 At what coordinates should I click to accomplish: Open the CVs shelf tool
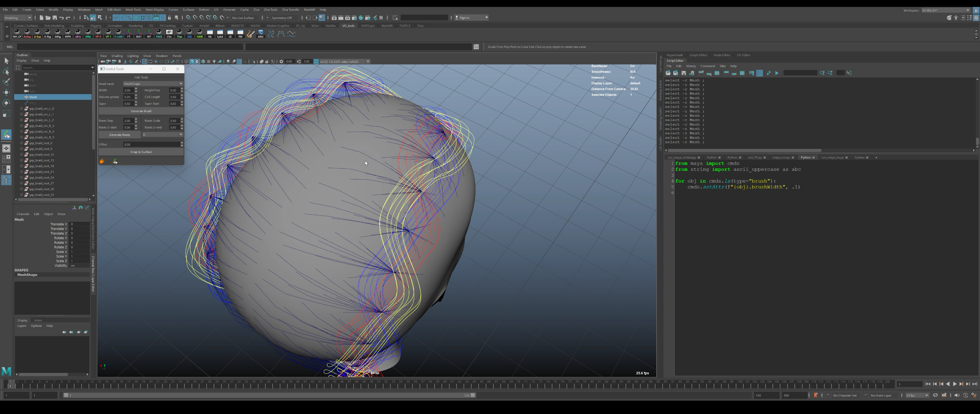169,34
